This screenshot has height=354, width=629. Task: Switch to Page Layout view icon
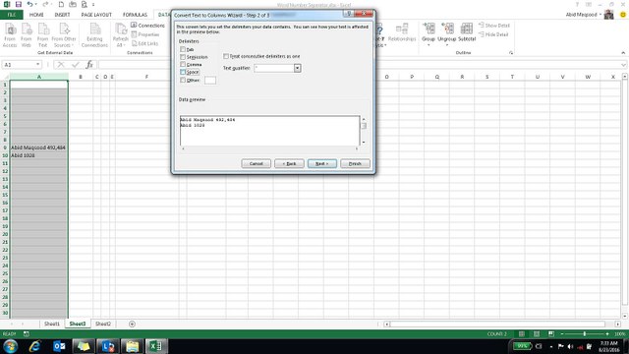(537, 334)
